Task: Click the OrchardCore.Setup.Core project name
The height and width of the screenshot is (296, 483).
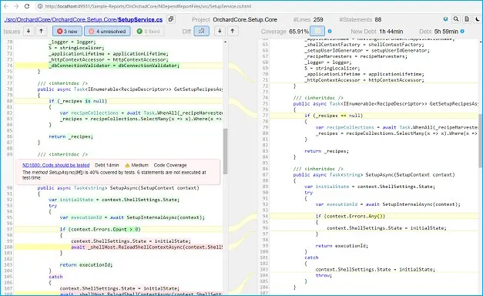Action: click(245, 19)
